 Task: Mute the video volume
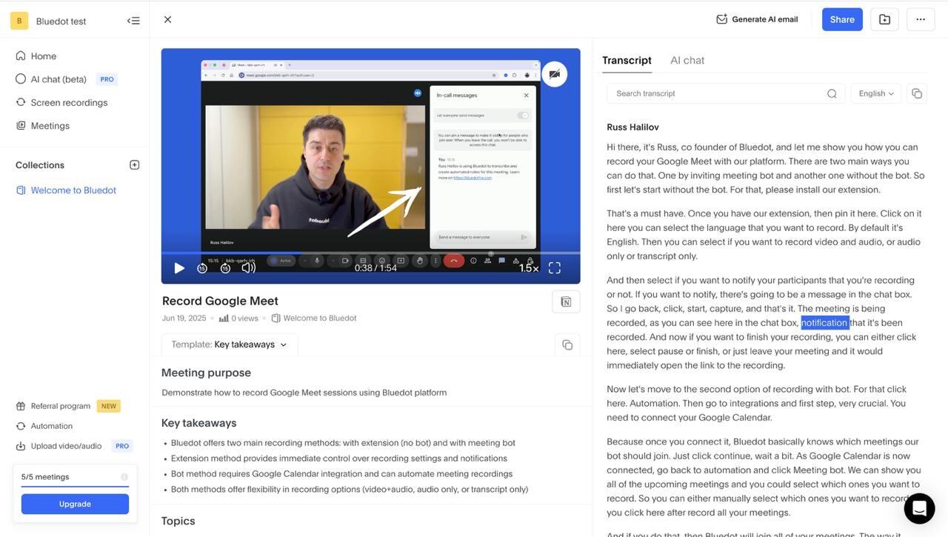pyautogui.click(x=249, y=268)
